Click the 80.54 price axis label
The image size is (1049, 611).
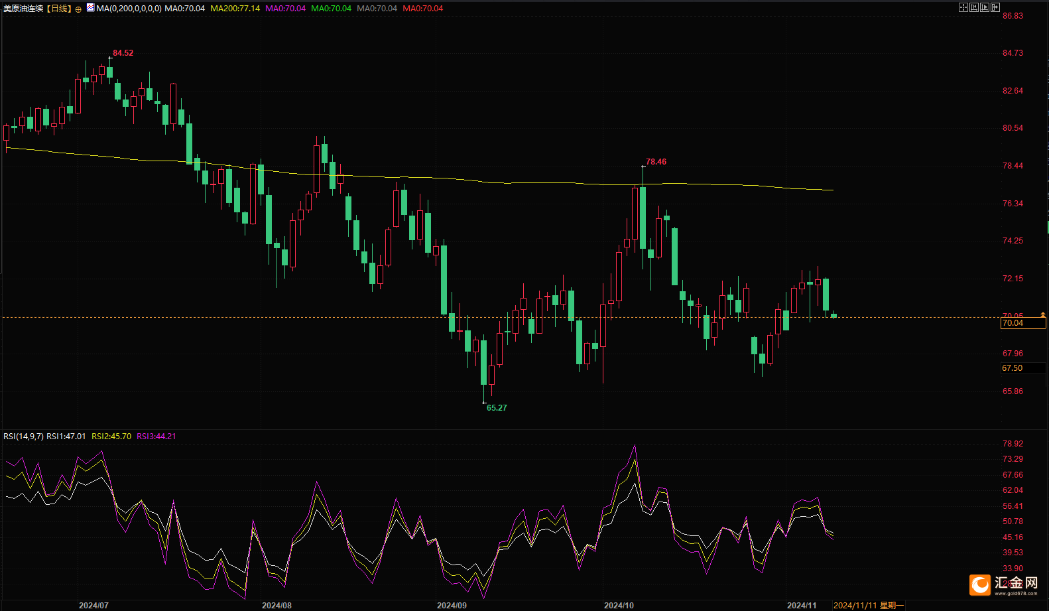[x=1013, y=128]
